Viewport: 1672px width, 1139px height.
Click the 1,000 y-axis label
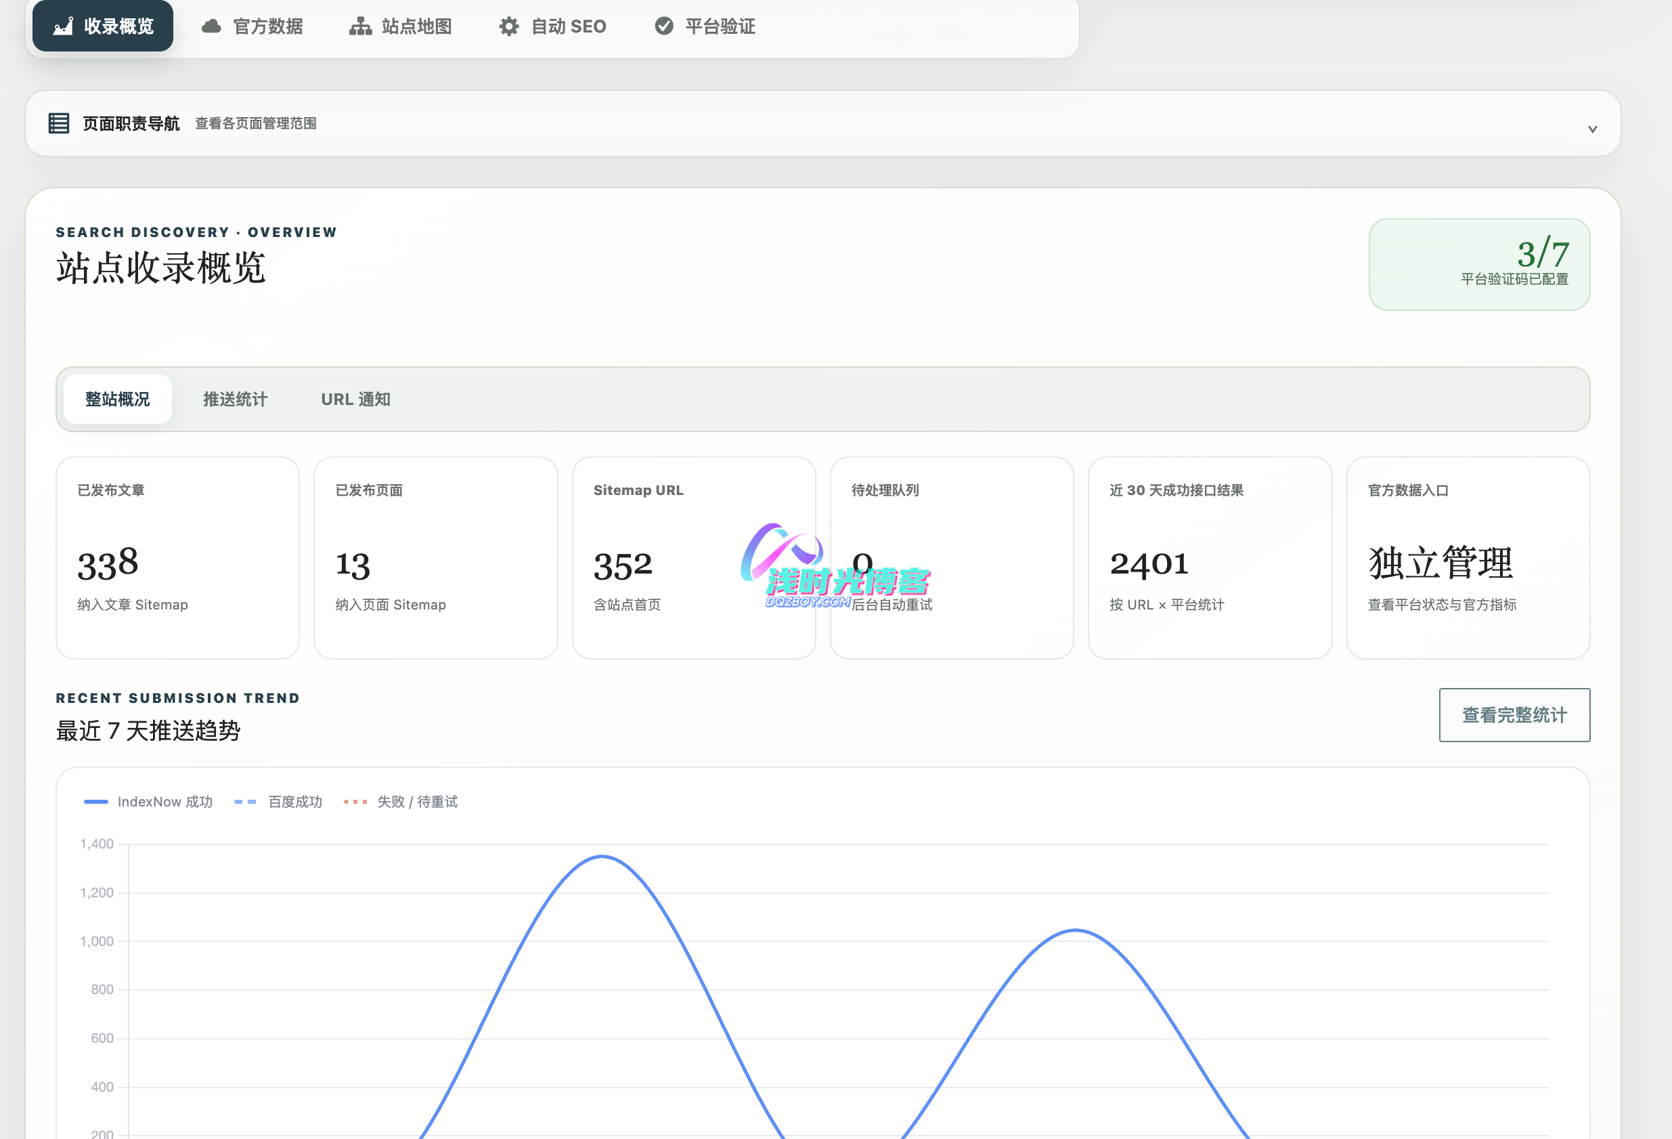[97, 941]
